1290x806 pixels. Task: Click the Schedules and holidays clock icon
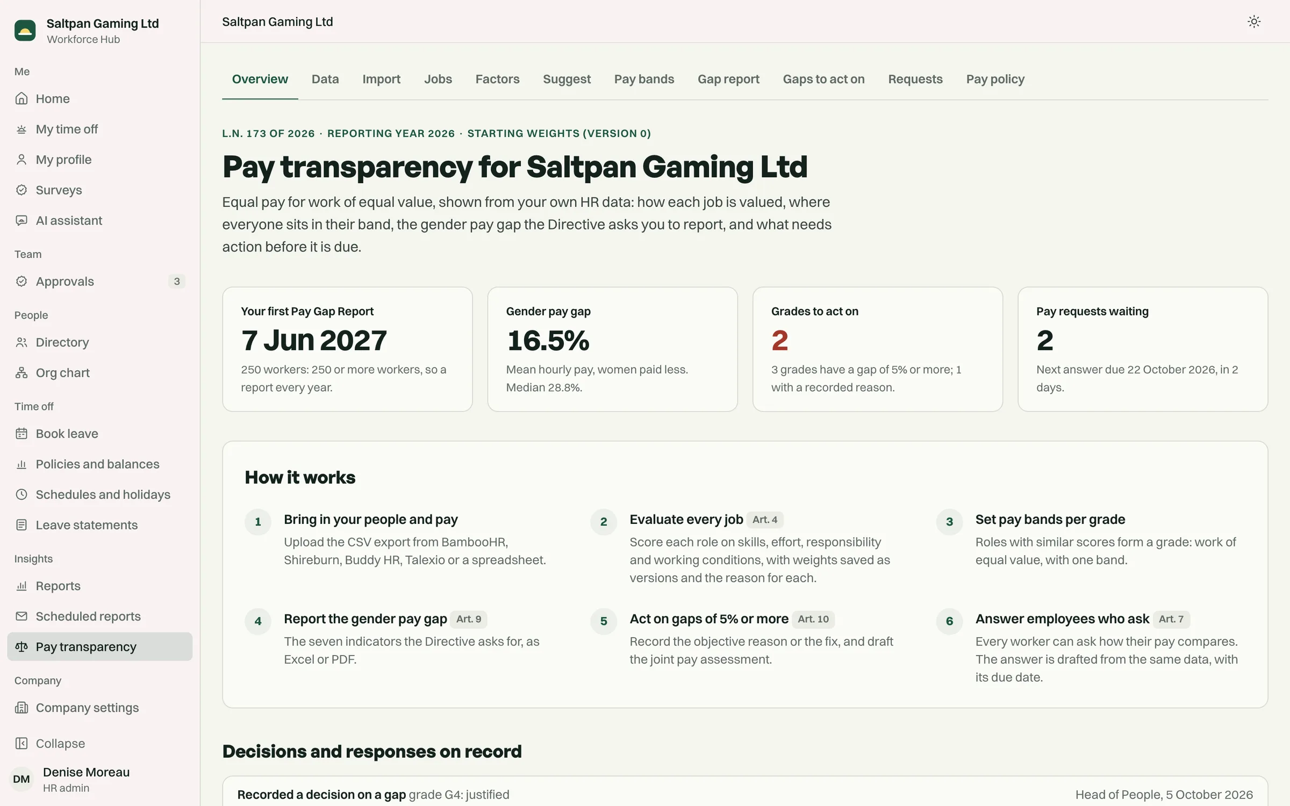pos(21,494)
